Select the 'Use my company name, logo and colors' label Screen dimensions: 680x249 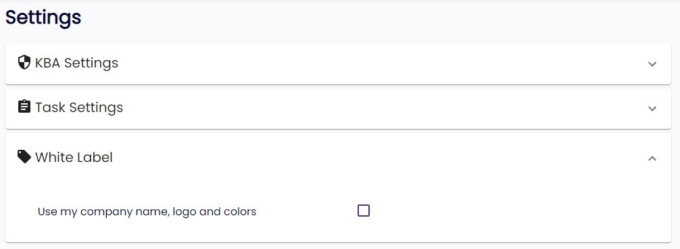coord(147,212)
